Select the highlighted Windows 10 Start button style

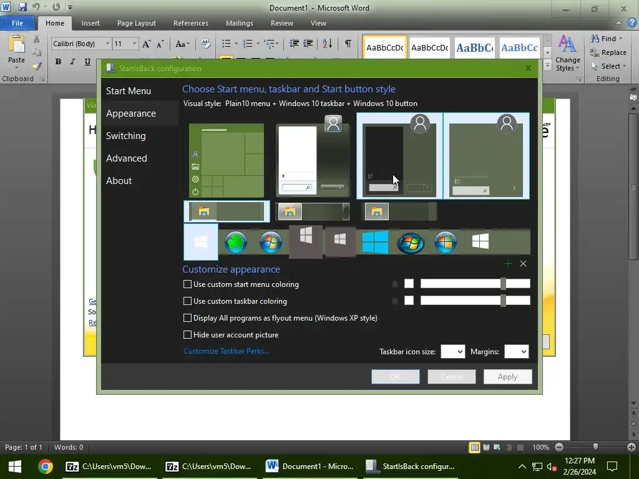pos(201,242)
